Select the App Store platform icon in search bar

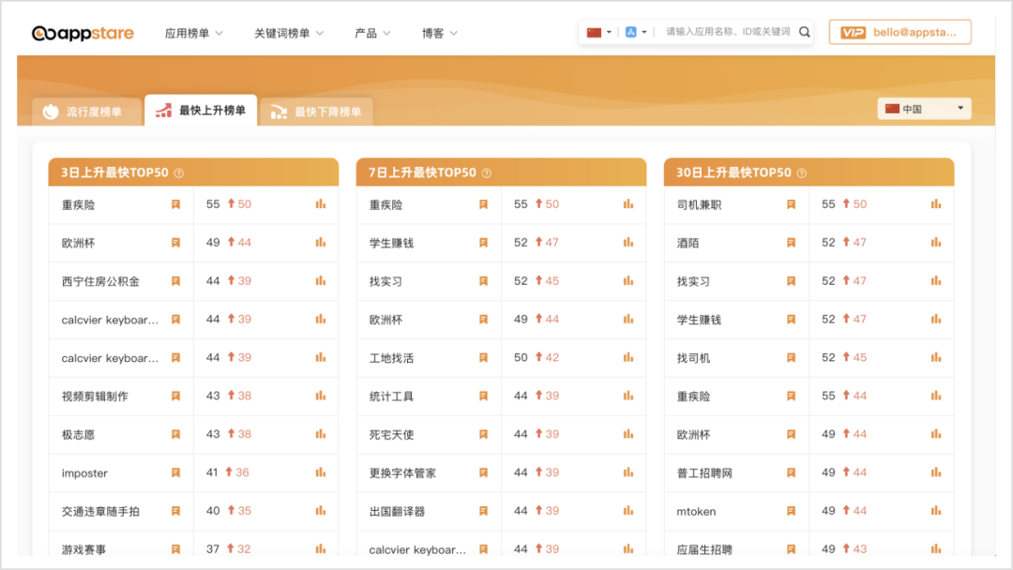(630, 31)
